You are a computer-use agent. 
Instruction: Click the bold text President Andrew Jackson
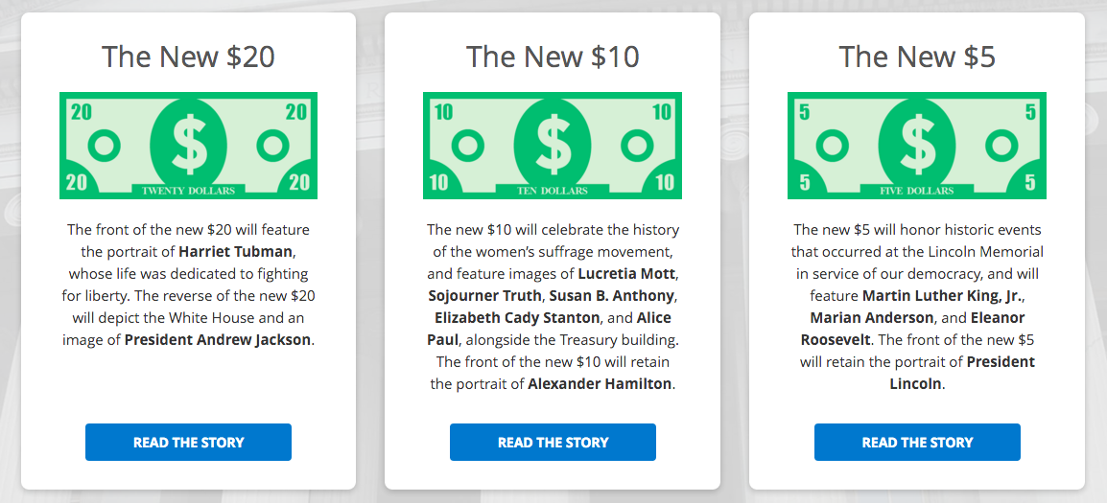click(x=218, y=340)
